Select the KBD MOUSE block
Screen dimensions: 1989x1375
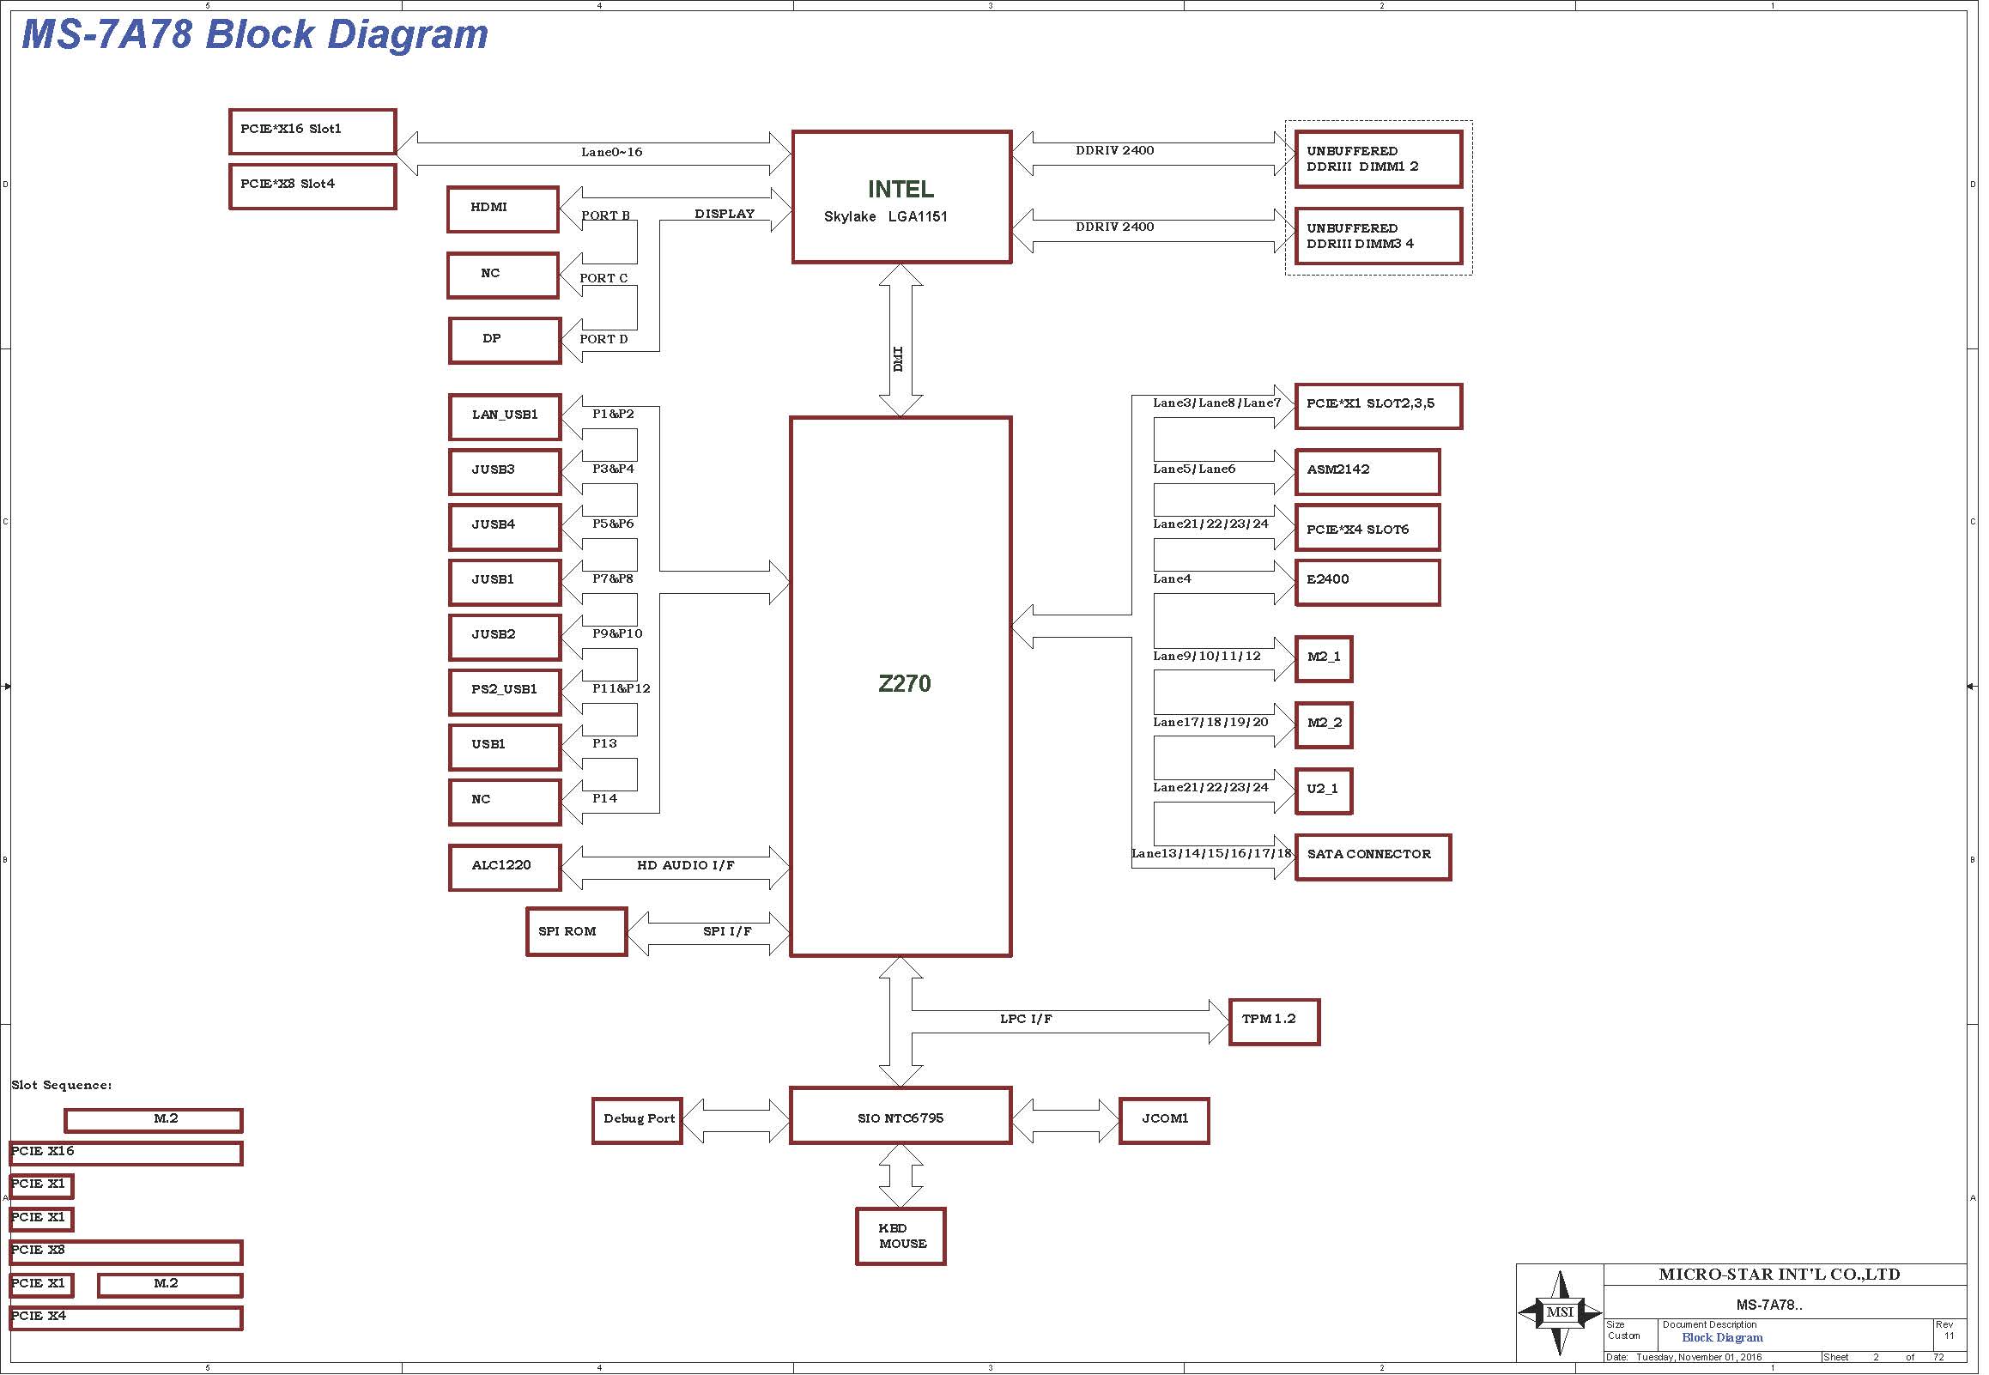tap(902, 1237)
